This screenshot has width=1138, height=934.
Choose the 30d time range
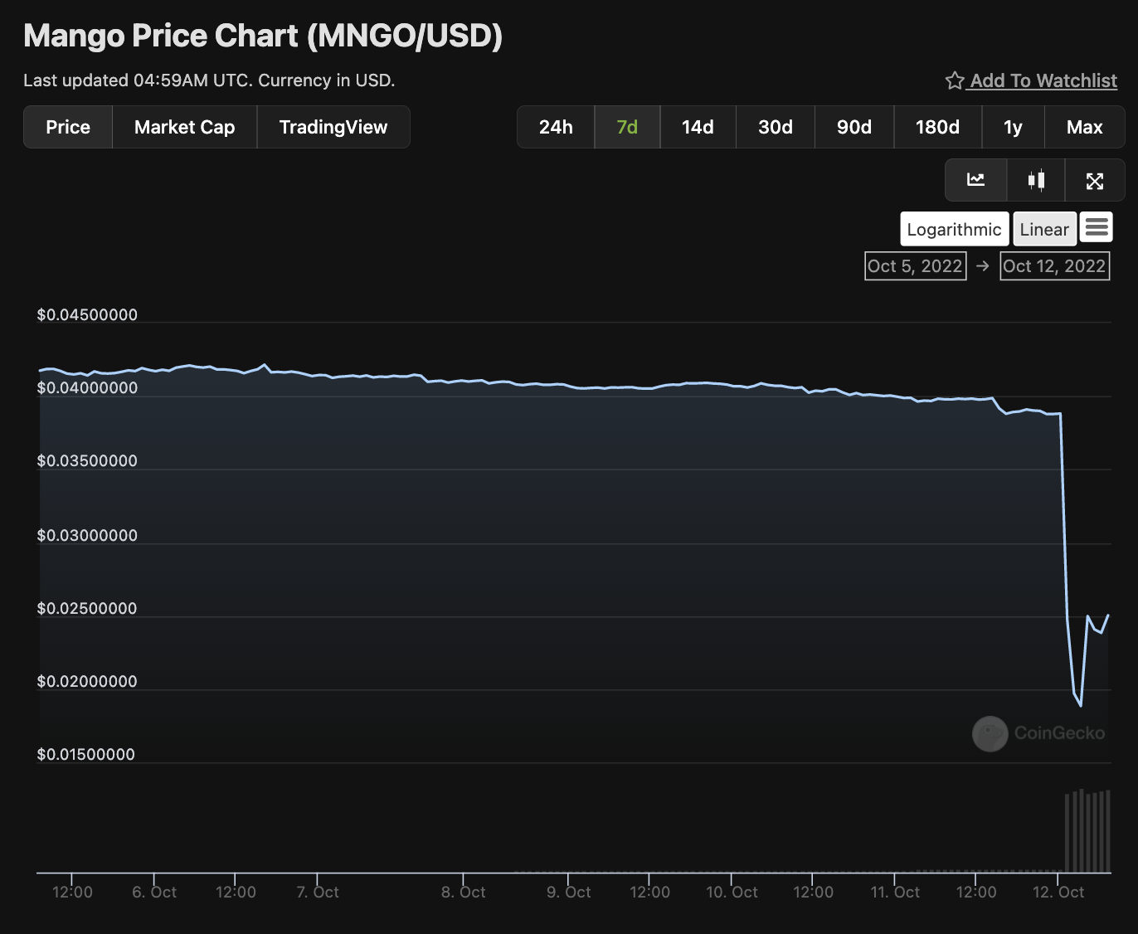776,127
